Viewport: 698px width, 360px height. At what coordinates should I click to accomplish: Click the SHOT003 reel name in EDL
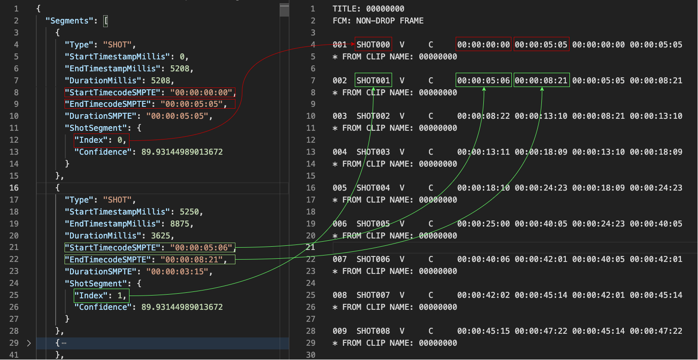pyautogui.click(x=373, y=152)
